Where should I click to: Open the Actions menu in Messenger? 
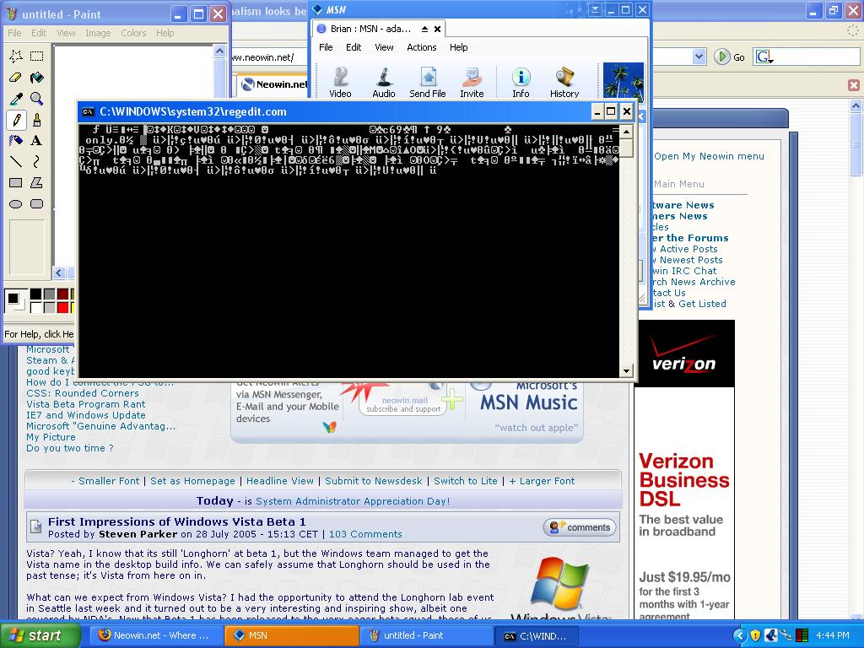click(x=422, y=47)
